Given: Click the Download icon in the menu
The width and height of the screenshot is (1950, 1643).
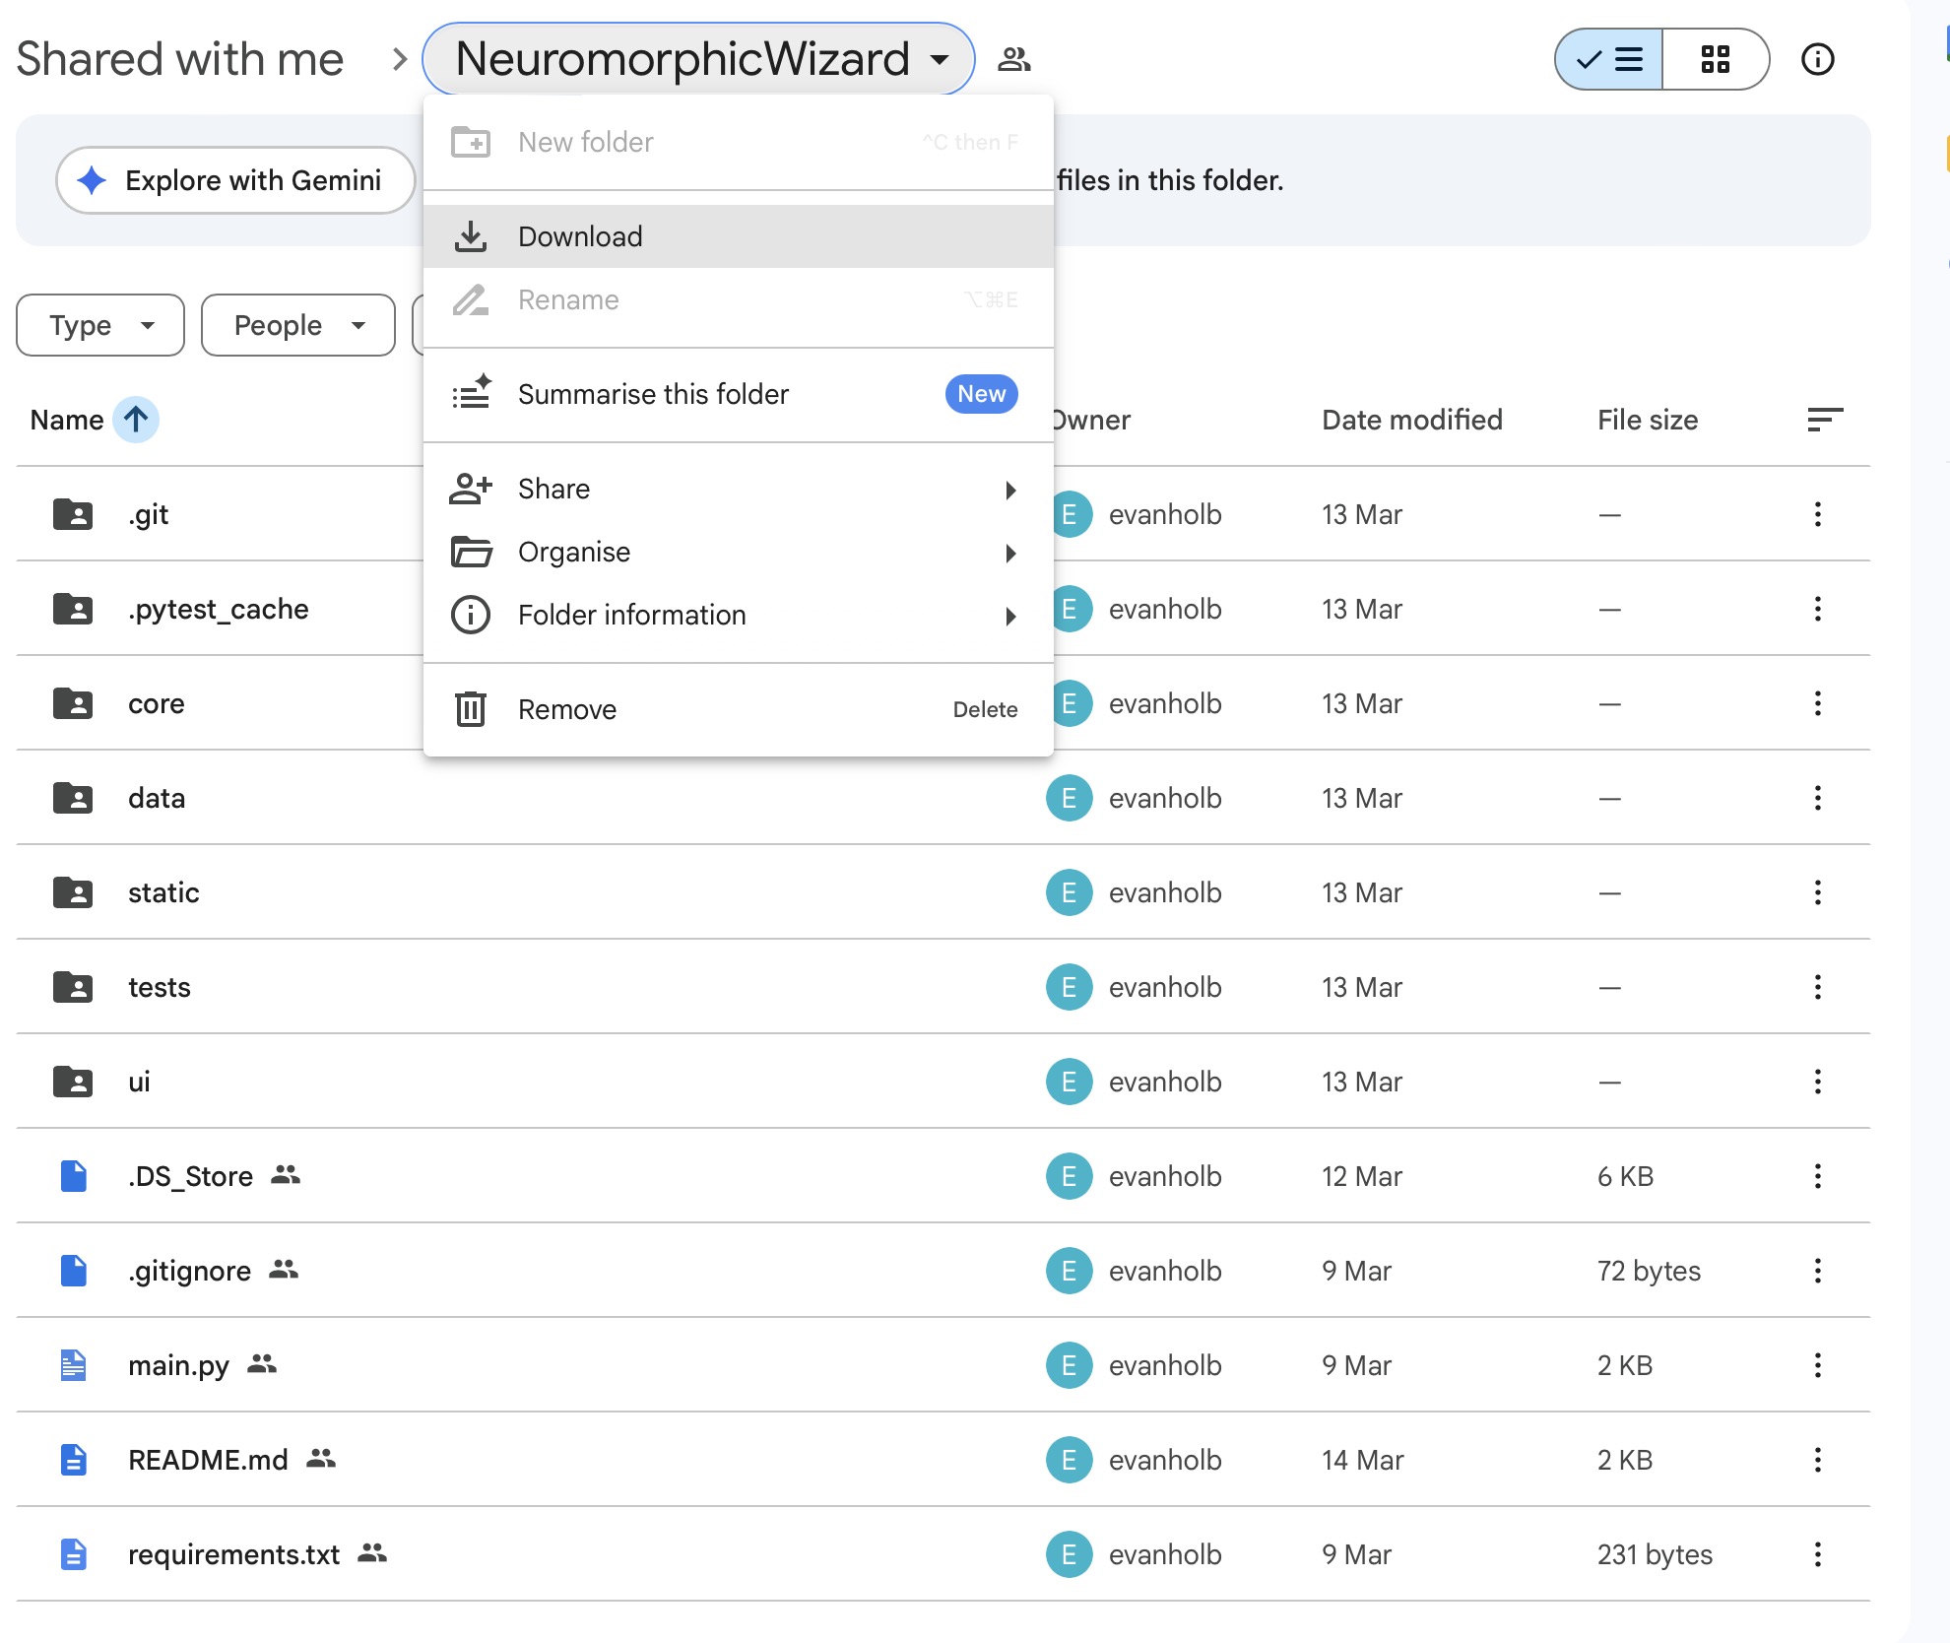Looking at the screenshot, I should (x=472, y=236).
